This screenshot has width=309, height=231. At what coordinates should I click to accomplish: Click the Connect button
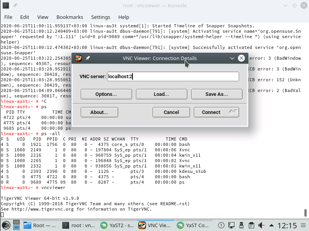tap(216, 112)
